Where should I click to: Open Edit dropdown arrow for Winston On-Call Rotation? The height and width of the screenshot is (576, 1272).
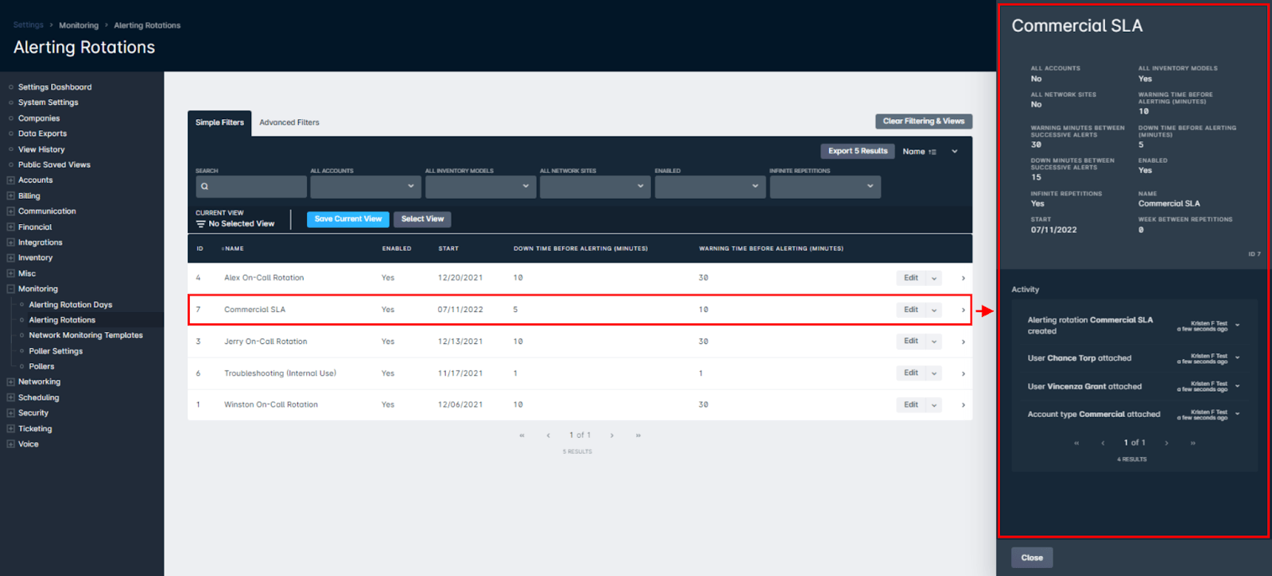click(934, 405)
